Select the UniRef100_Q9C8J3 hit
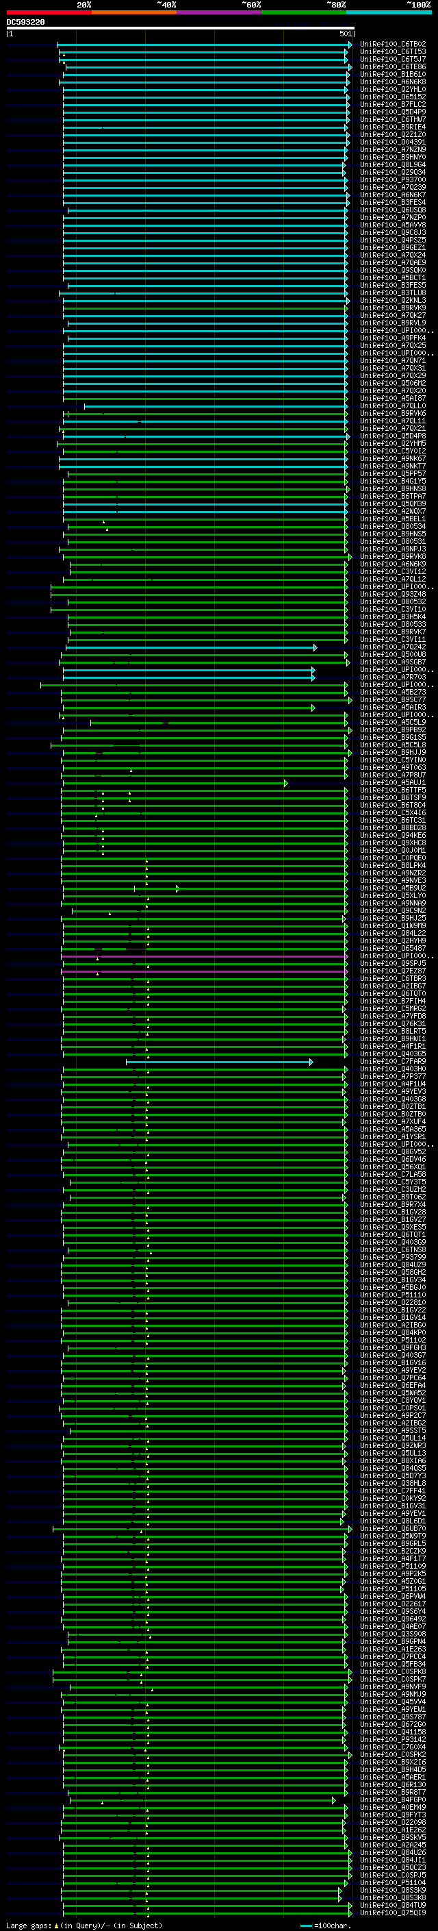Screen dimensions: 438x1931 pos(393,232)
